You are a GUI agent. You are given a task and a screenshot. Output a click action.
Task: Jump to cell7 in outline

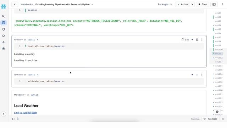(218, 37)
